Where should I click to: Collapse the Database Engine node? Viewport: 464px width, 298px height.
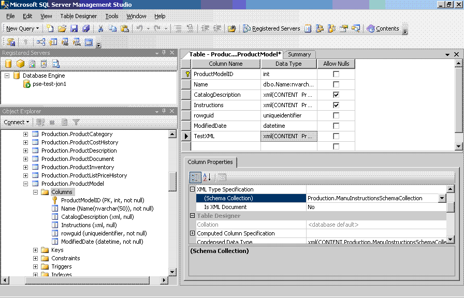(7, 76)
